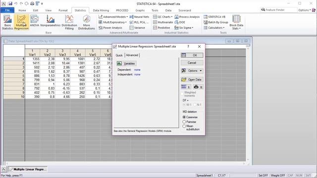The image size is (317, 178).
Task: Select W-1 degrees of freedom
Action: pos(184,105)
